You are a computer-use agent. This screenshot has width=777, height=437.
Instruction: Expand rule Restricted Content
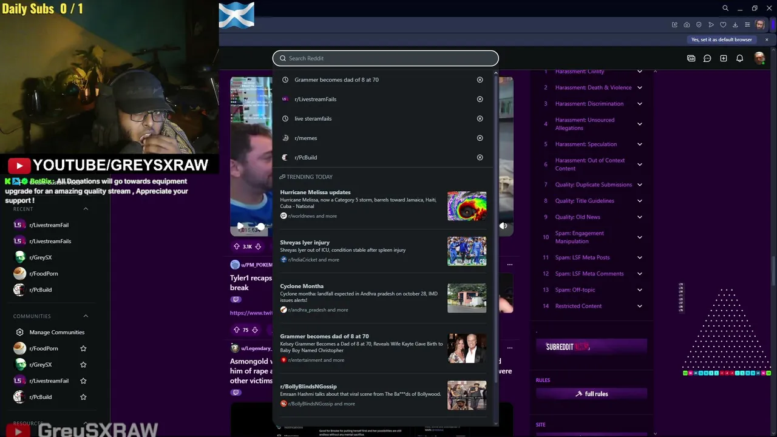click(x=639, y=306)
